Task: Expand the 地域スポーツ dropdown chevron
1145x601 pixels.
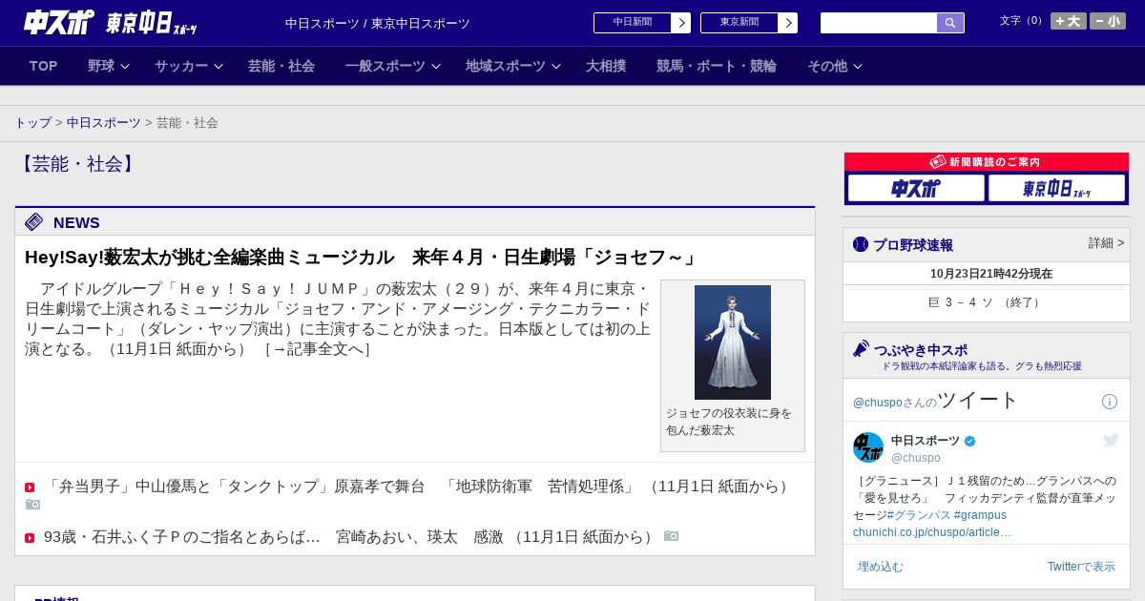Action: (x=556, y=66)
